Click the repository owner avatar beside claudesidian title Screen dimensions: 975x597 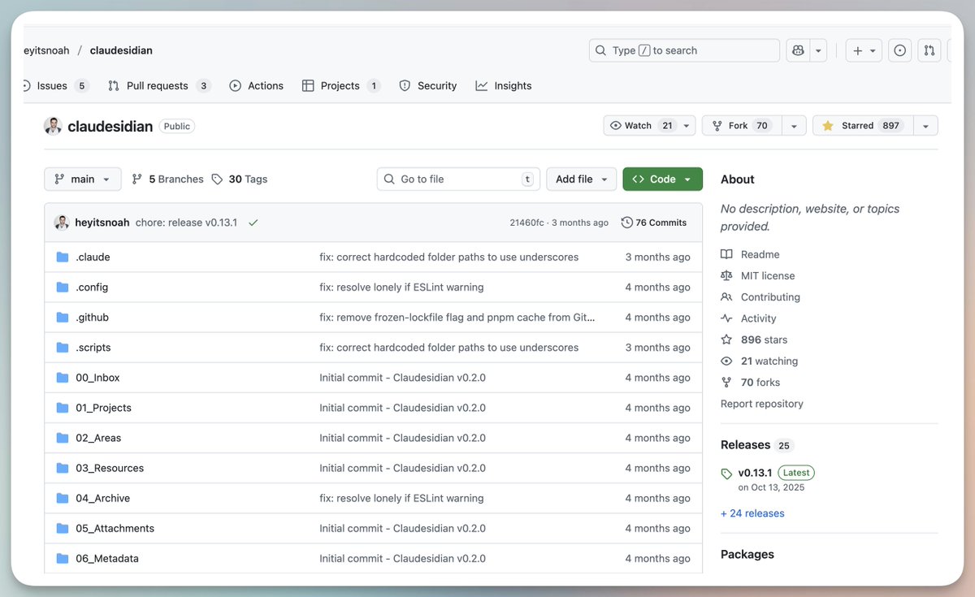(53, 126)
